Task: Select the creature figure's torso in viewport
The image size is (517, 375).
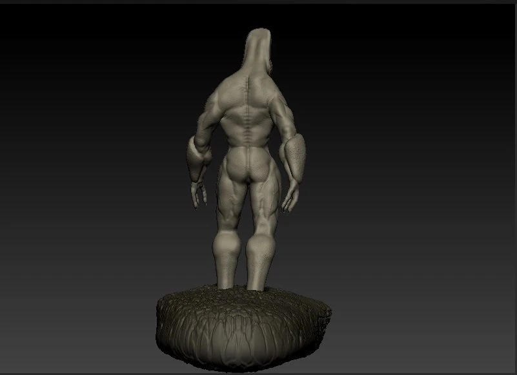Action: click(247, 112)
